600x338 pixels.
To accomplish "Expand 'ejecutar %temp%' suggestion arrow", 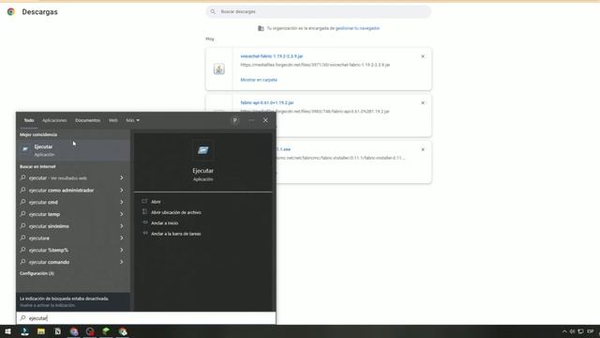I will click(122, 250).
